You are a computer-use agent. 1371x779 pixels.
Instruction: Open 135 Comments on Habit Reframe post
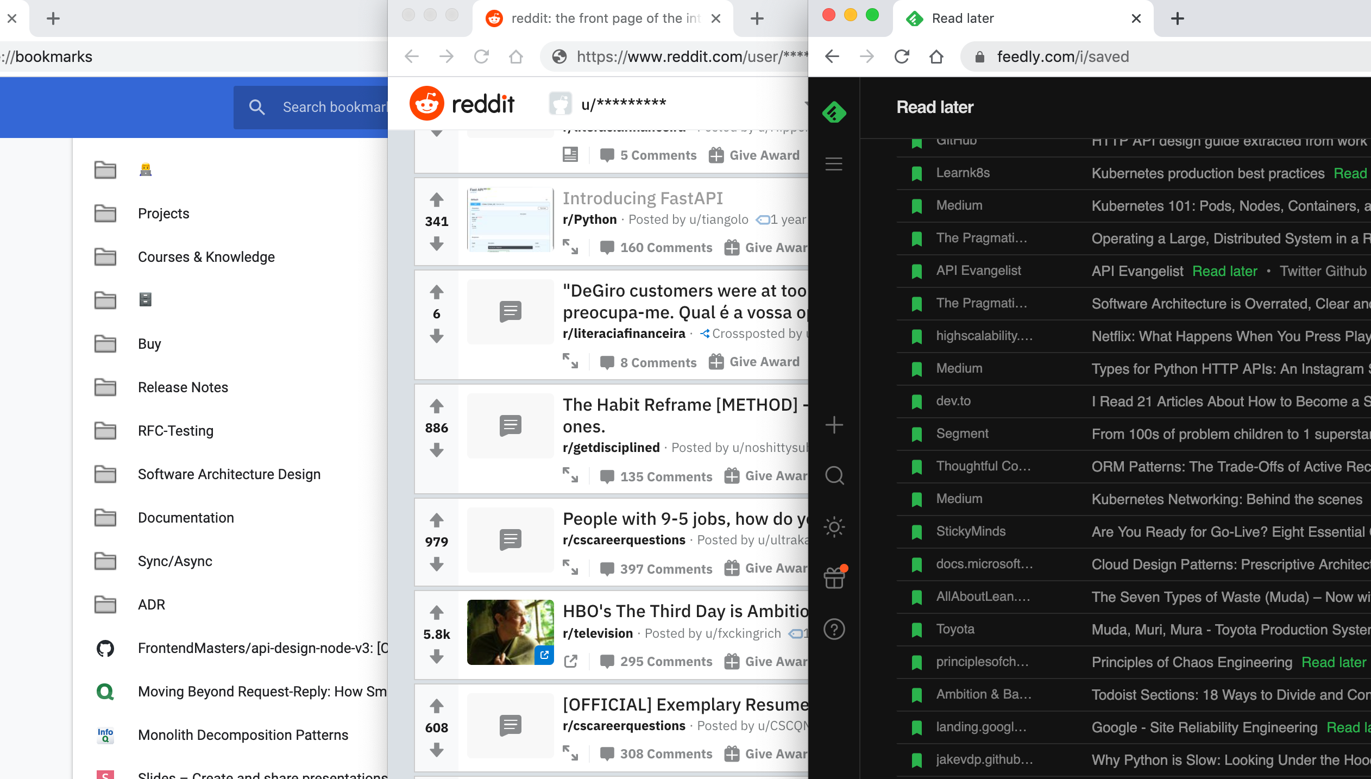coord(656,476)
